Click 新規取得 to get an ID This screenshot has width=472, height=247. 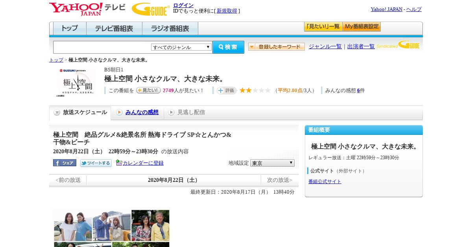(227, 11)
